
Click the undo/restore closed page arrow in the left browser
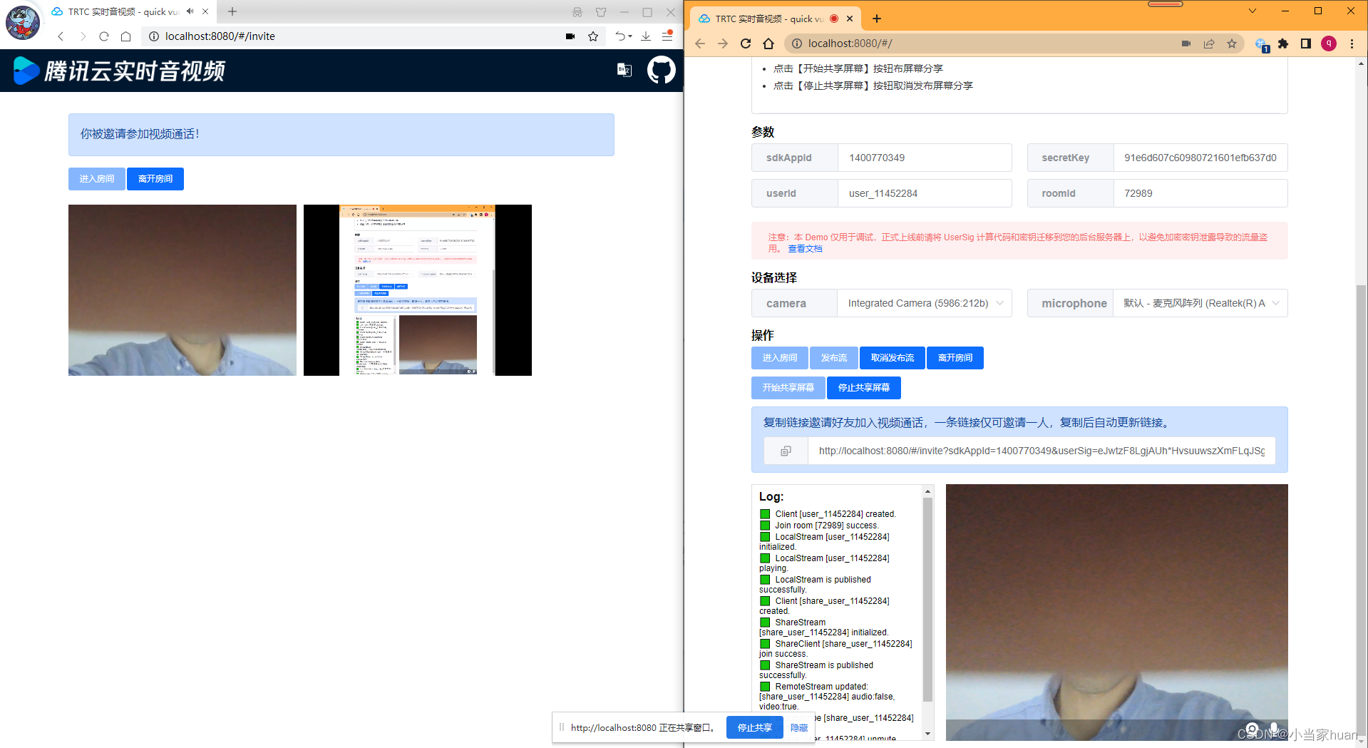(622, 36)
